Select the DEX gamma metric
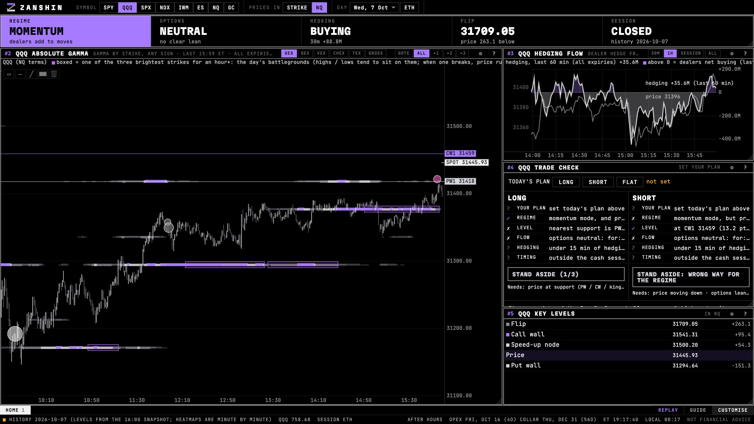 coord(305,53)
